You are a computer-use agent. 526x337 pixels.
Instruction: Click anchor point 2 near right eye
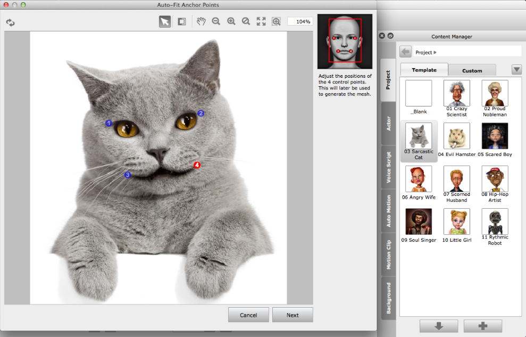click(201, 113)
